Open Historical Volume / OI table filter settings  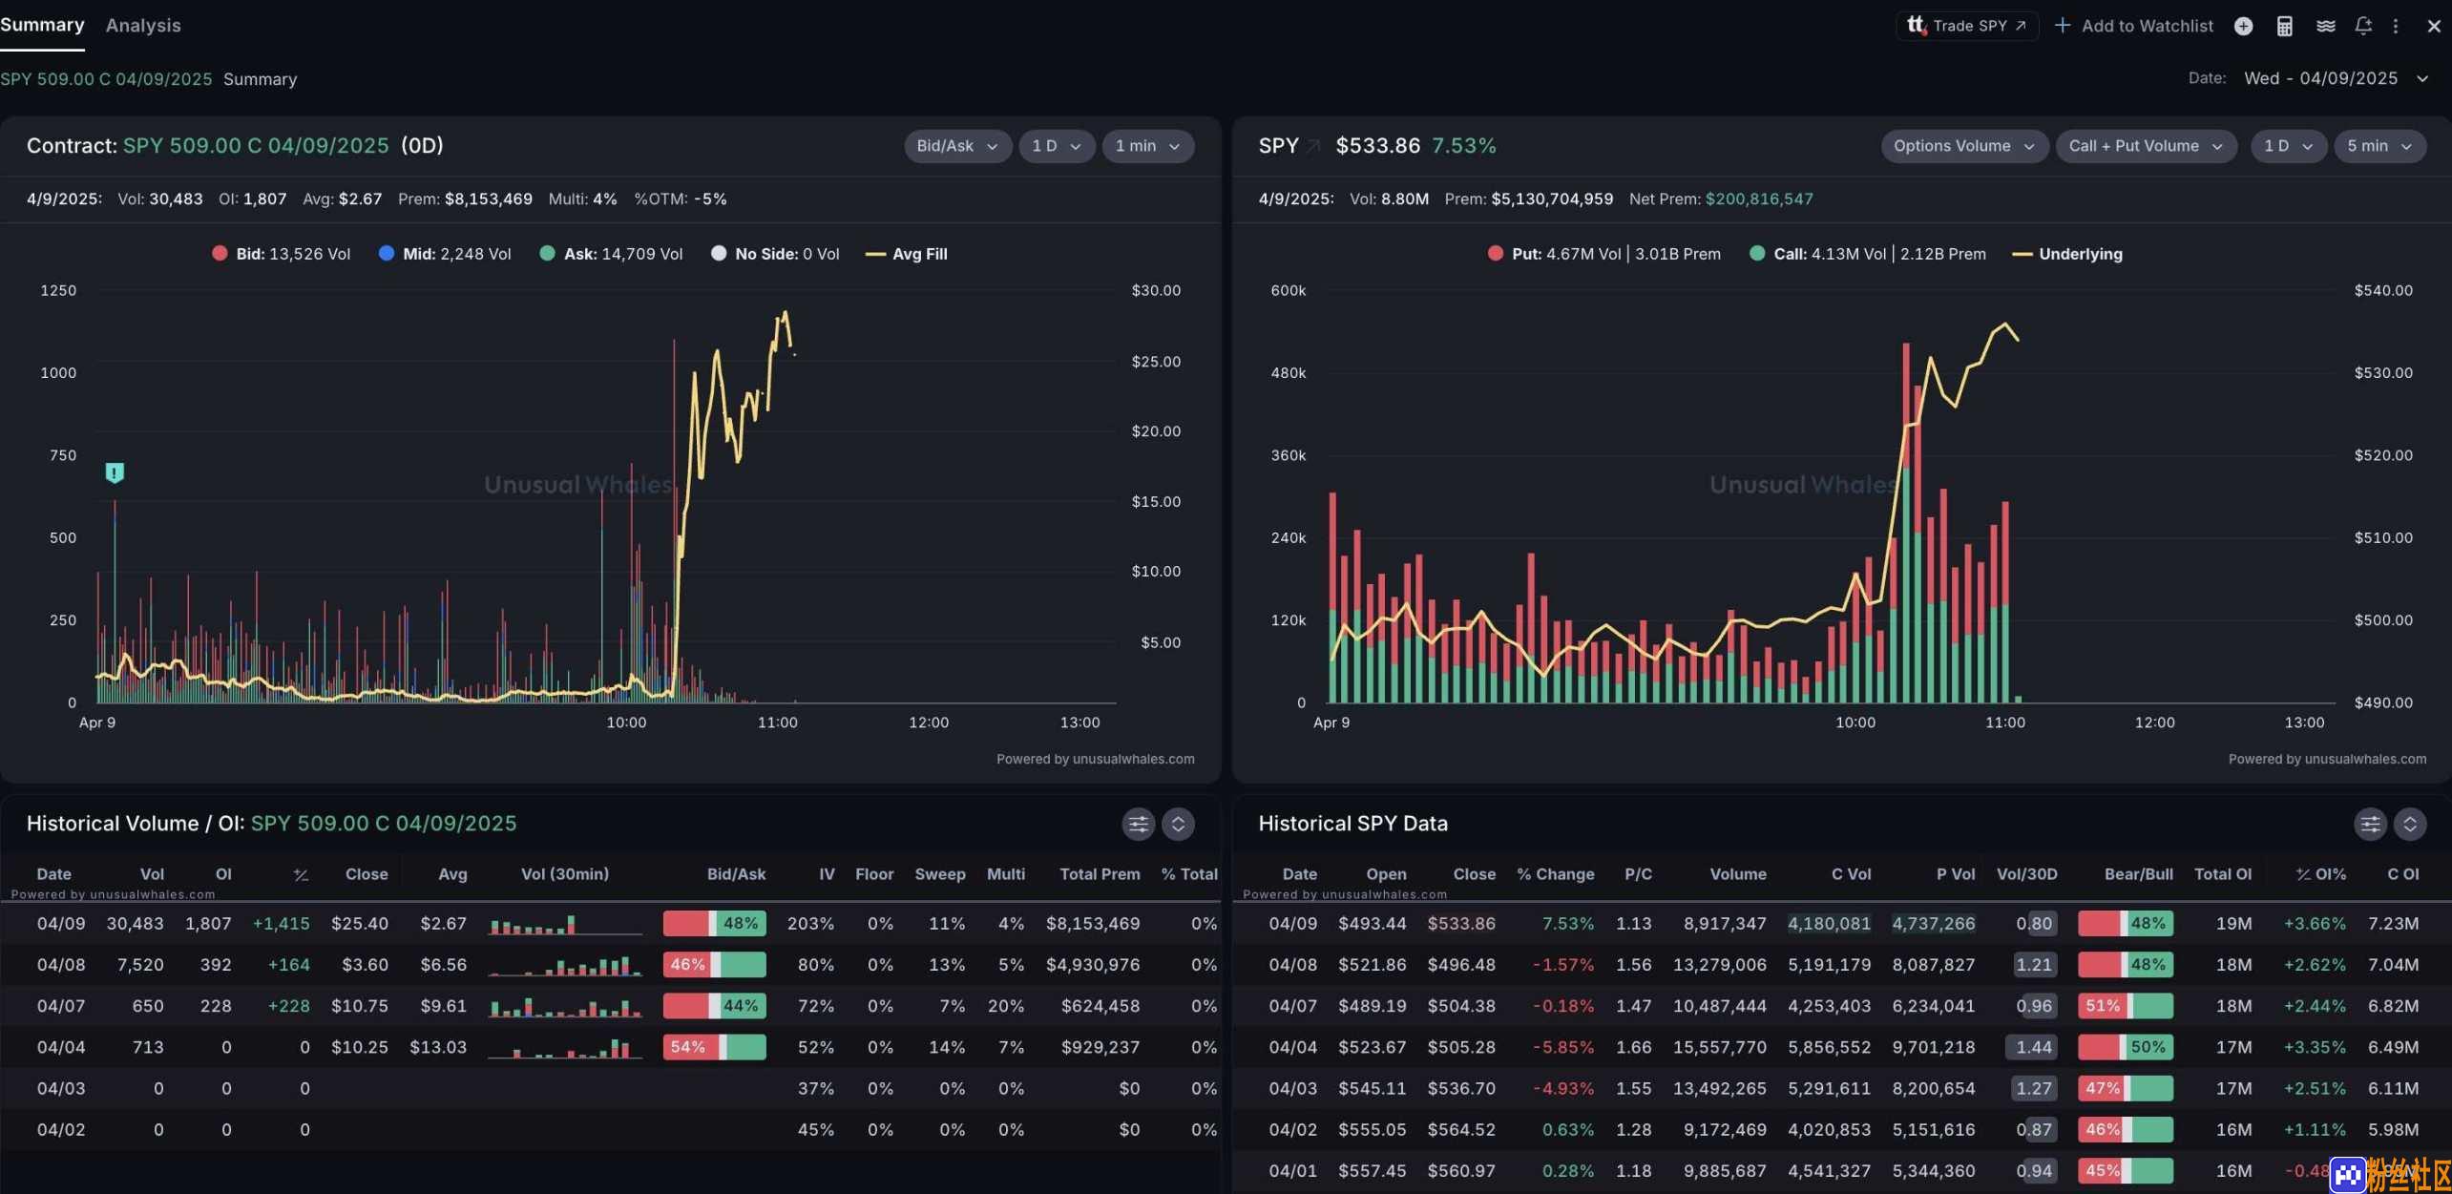tap(1138, 824)
